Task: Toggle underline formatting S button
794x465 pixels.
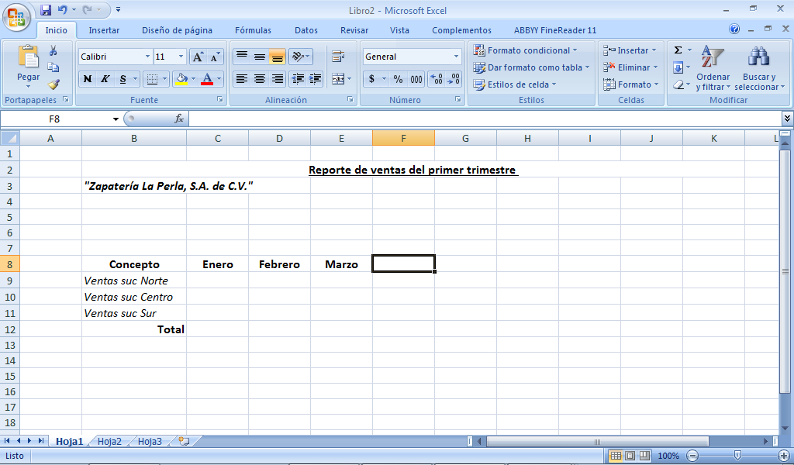Action: (123, 79)
